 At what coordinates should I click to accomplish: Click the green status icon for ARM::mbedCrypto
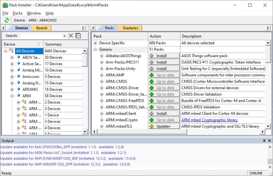(x=152, y=120)
